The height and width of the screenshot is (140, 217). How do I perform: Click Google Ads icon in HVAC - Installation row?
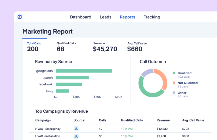(x=76, y=136)
